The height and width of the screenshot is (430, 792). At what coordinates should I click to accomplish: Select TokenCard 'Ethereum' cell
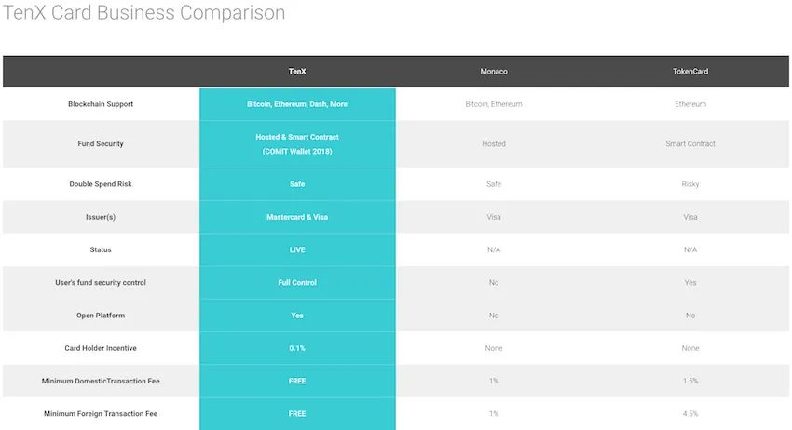point(690,104)
